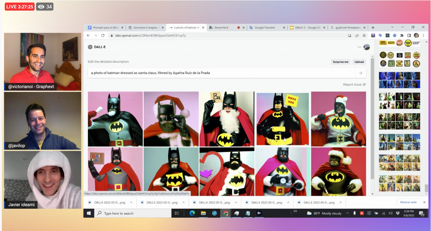
Task: Show hidden system tray icons chevron
Action: 347,213
